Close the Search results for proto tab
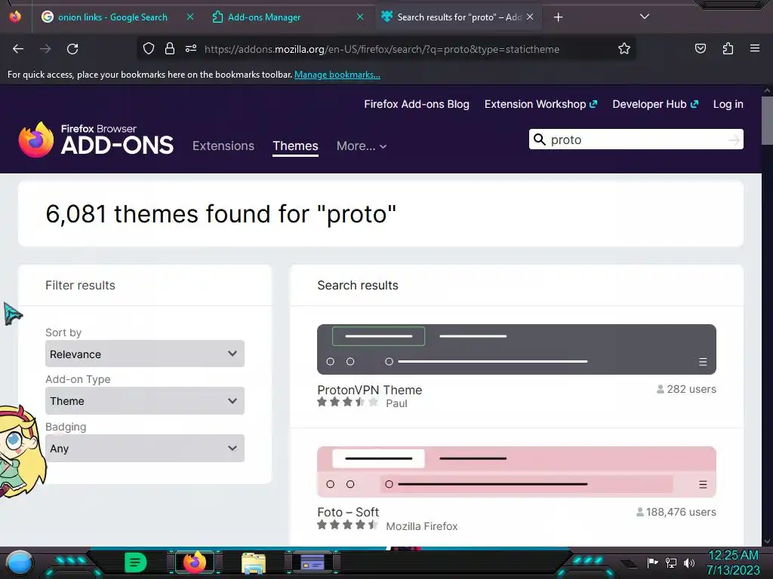Image resolution: width=773 pixels, height=579 pixels. point(529,17)
